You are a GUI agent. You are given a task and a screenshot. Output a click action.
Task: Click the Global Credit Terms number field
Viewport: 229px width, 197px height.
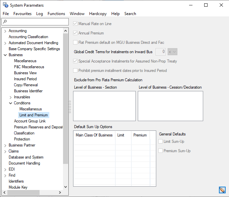tap(161, 52)
